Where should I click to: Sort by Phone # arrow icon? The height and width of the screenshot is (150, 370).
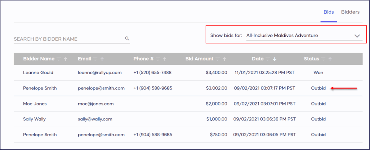[x=165, y=59]
